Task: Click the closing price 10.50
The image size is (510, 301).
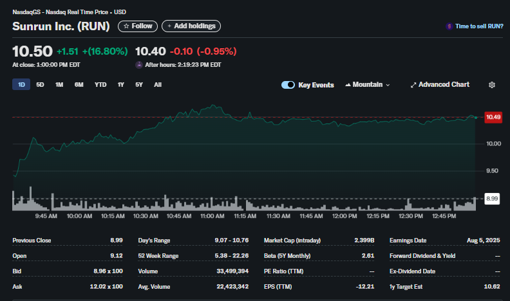Action: click(32, 51)
